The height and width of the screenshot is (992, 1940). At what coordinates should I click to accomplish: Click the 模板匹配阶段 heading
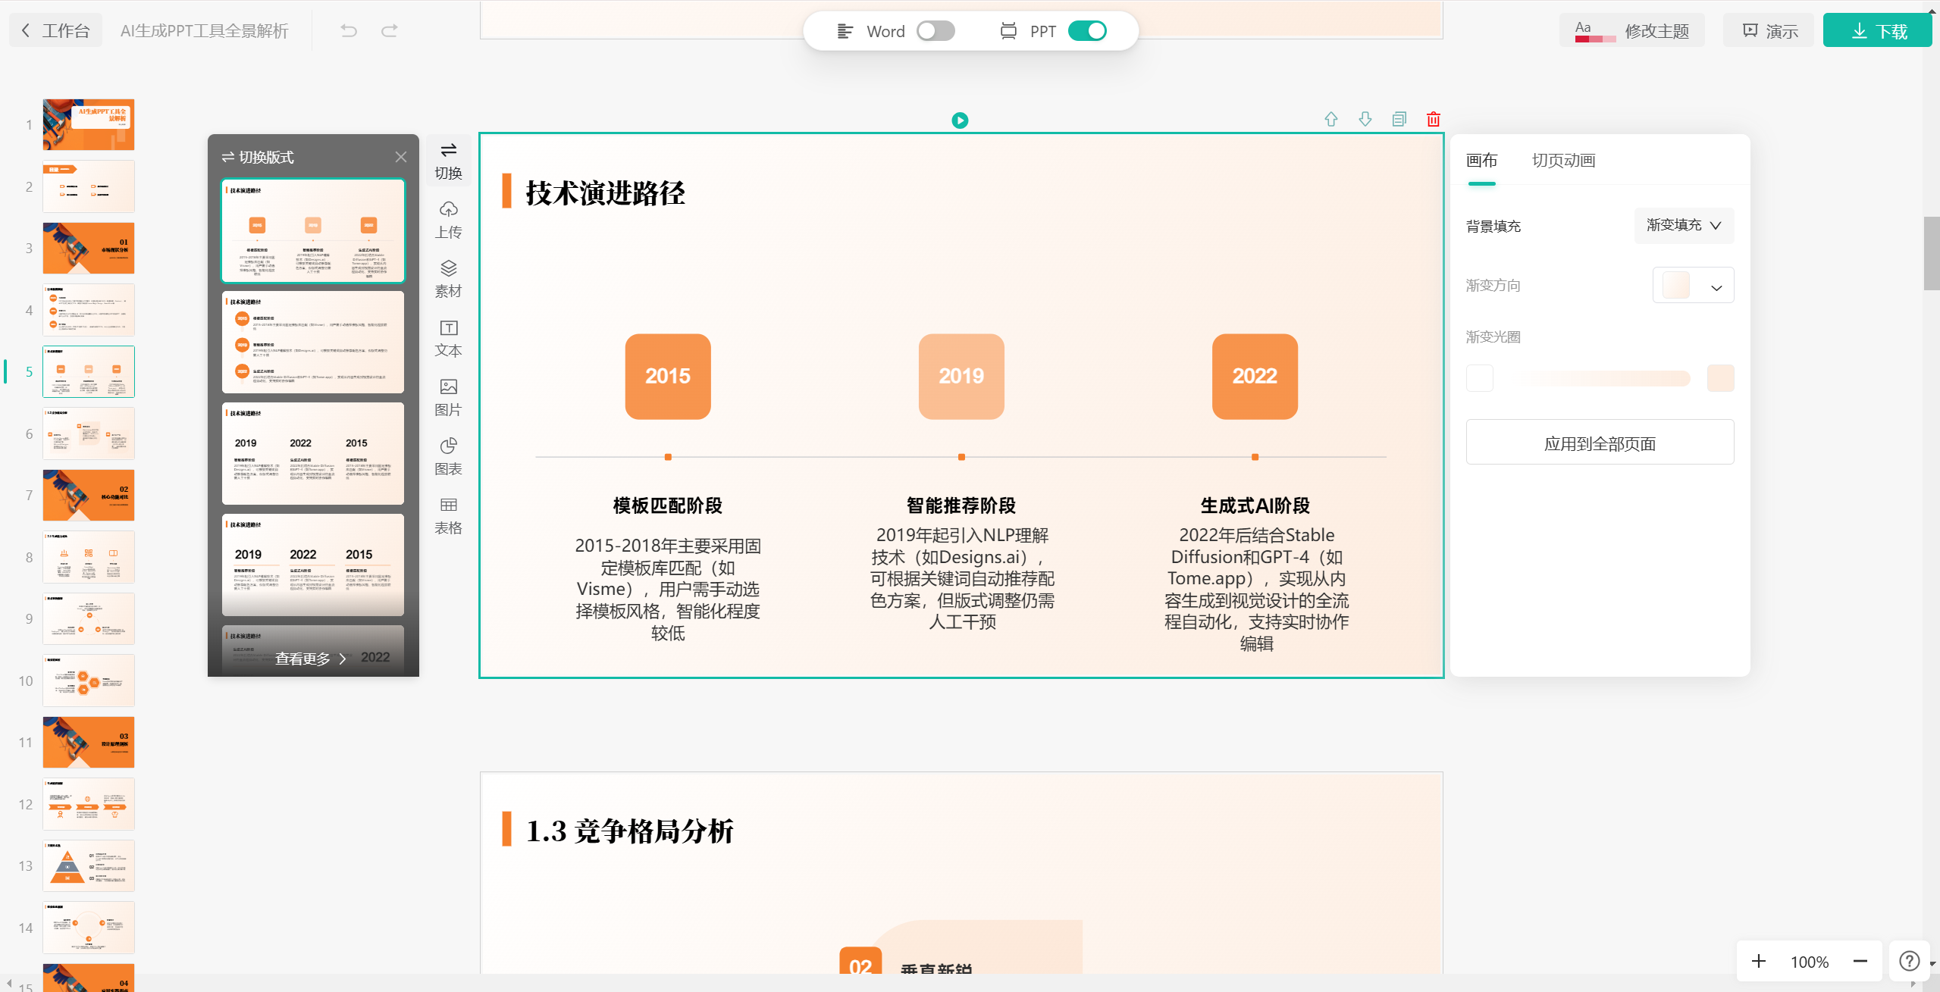pos(667,505)
